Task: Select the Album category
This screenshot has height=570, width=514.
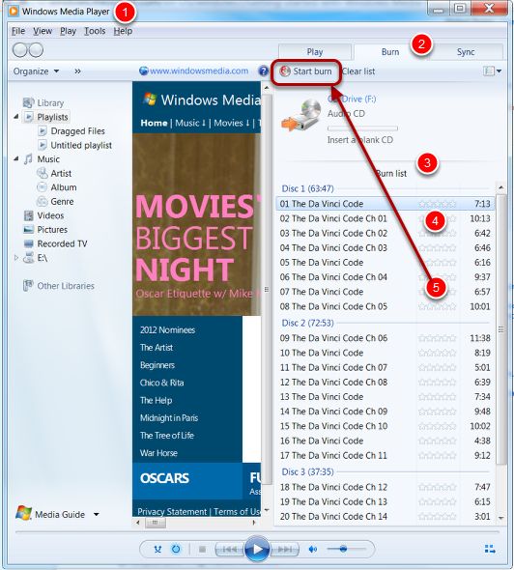Action: coord(64,187)
